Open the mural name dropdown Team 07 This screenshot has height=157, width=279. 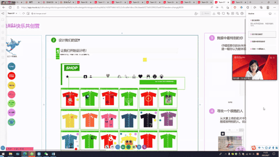point(13,13)
